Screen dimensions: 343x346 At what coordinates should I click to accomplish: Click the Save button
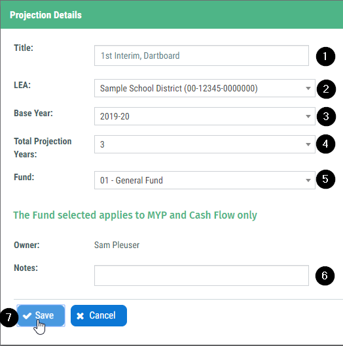pyautogui.click(x=41, y=315)
